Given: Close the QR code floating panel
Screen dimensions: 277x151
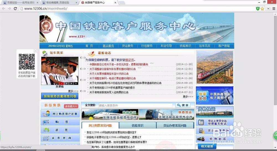Looking at the screenshot, I should (35, 51).
